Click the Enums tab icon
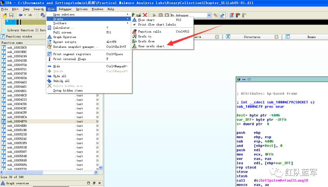 (x=288, y=37)
